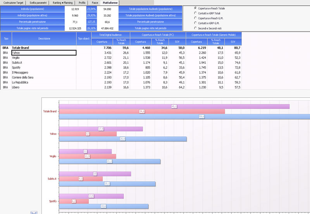
Task: Open the Profilo tab
Action: (x=82, y=3)
